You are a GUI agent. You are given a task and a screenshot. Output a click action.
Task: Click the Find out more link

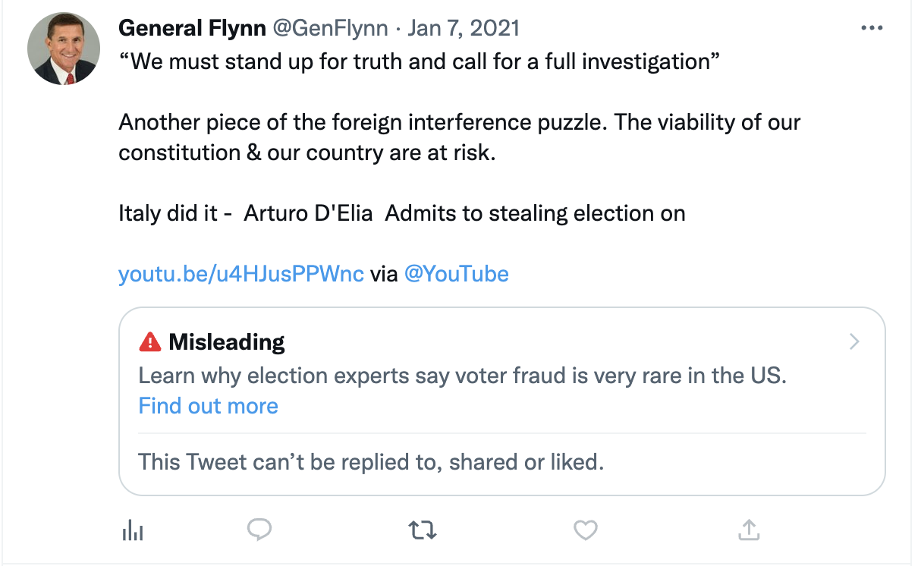click(x=208, y=406)
